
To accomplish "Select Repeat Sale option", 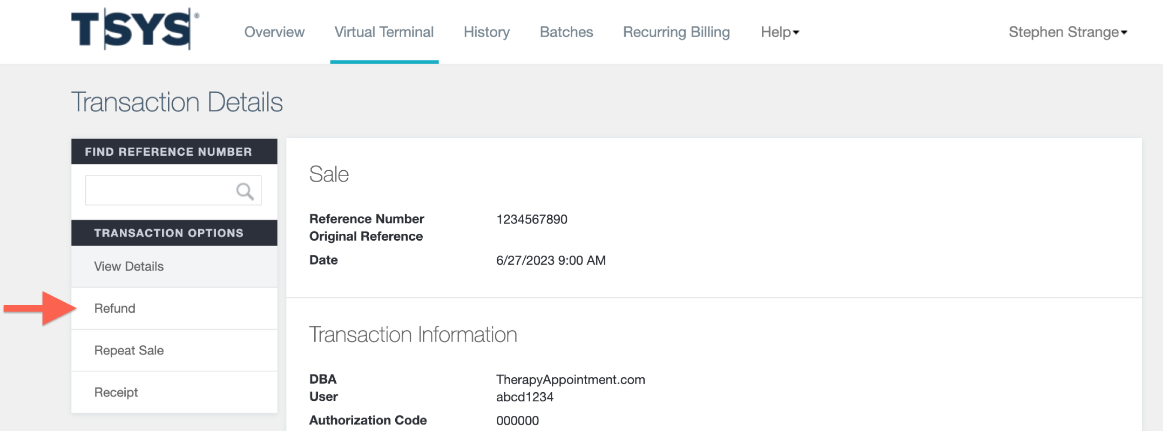I will 174,350.
